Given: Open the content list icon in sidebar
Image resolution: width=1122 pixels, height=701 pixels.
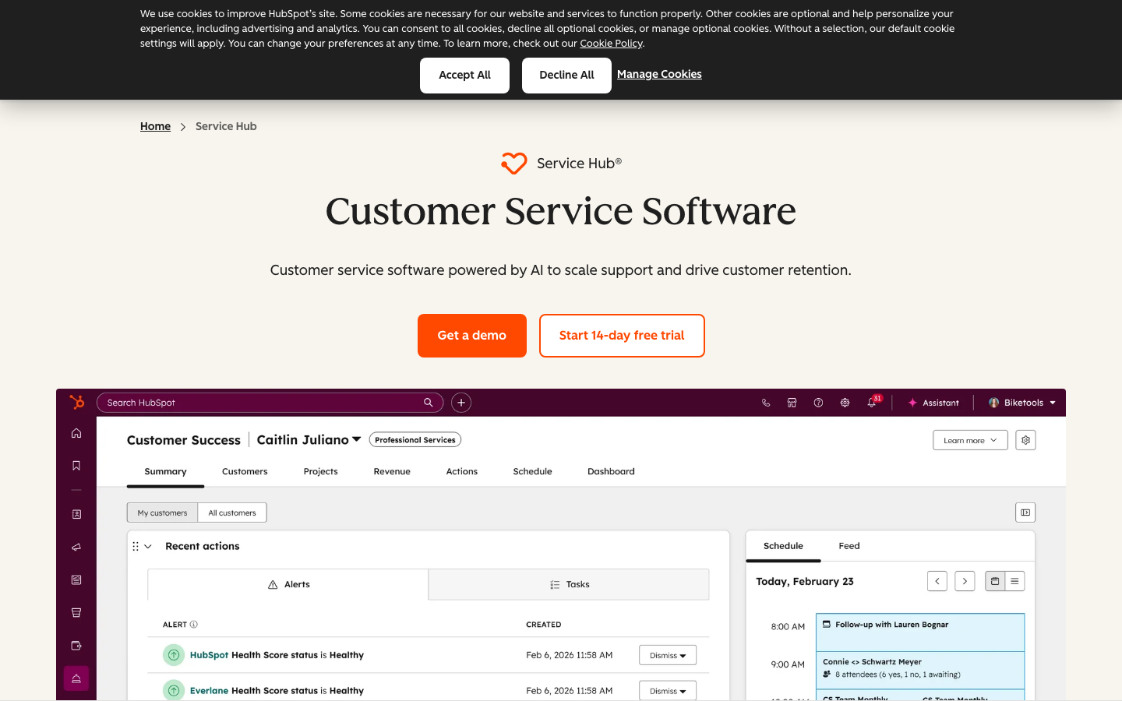Looking at the screenshot, I should coord(76,579).
